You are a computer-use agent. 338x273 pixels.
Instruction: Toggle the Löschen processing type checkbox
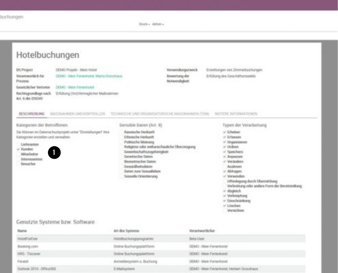pyautogui.click(x=224, y=206)
